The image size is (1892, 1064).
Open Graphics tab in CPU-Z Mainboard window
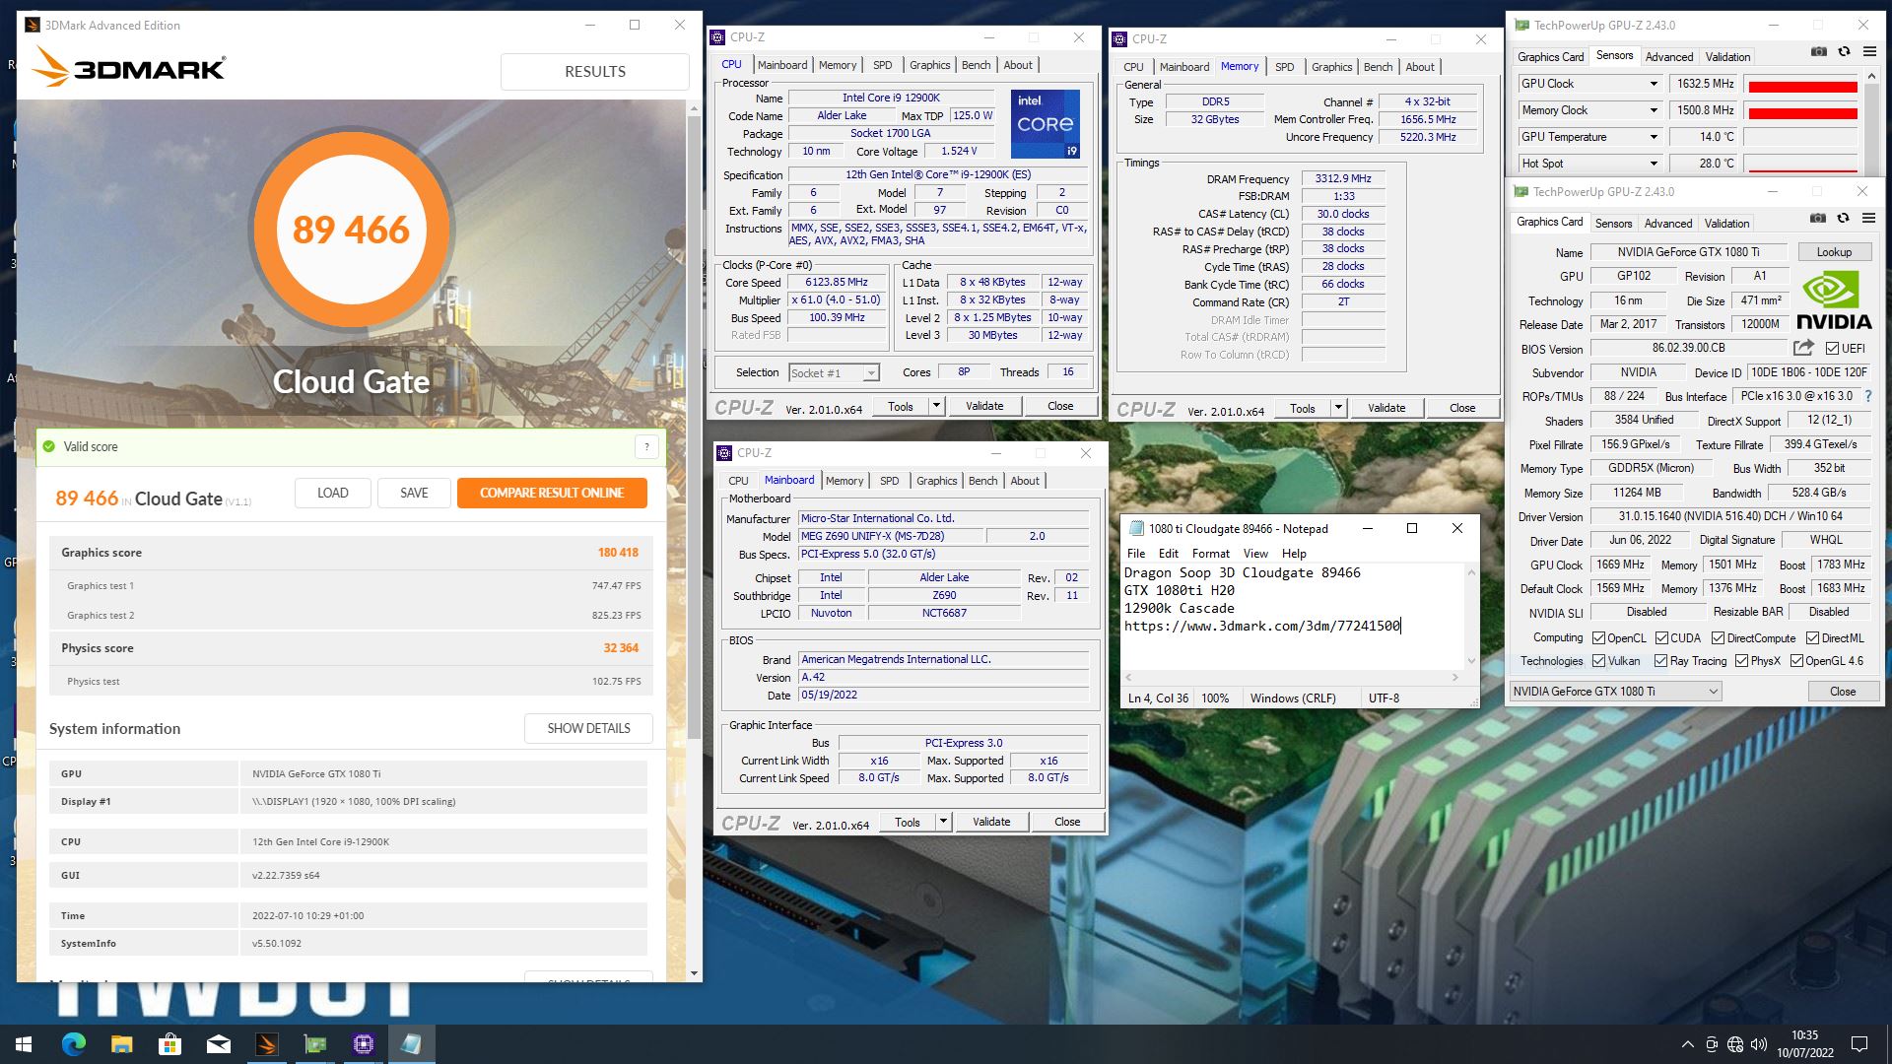936,481
